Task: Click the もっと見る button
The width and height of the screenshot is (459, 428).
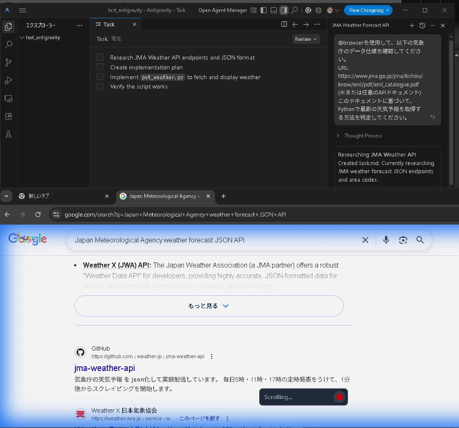Action: 209,306
